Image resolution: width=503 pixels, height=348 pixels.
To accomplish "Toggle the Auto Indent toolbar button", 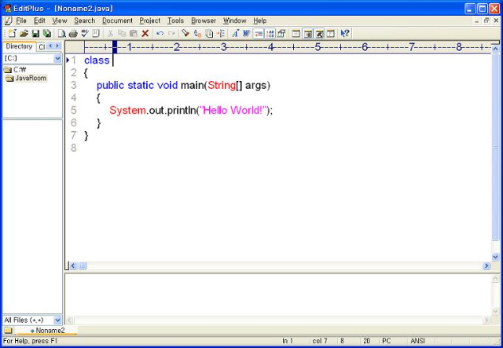I will click(x=259, y=33).
